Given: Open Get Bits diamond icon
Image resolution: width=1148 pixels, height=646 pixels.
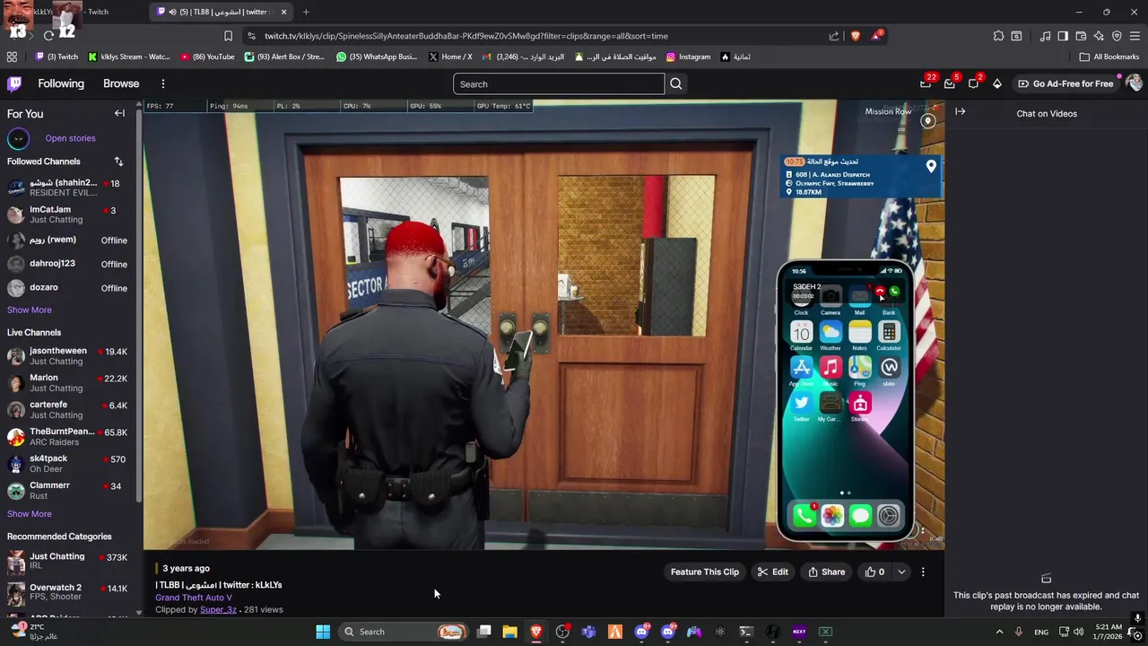Looking at the screenshot, I should point(996,83).
